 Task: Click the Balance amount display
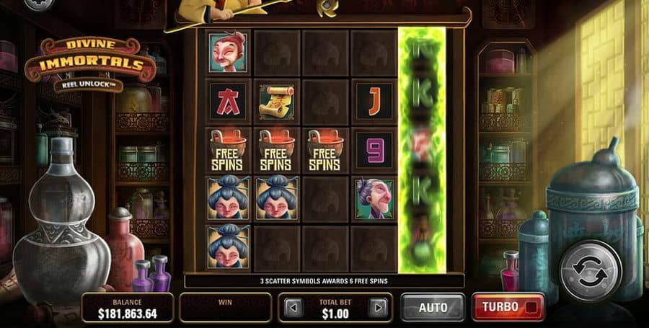point(128,308)
